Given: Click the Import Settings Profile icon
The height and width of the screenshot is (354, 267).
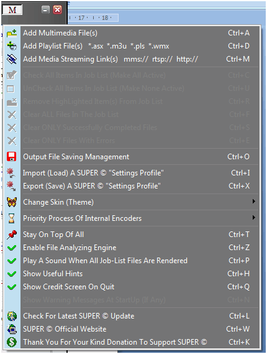Looking at the screenshot, I should (11, 173).
